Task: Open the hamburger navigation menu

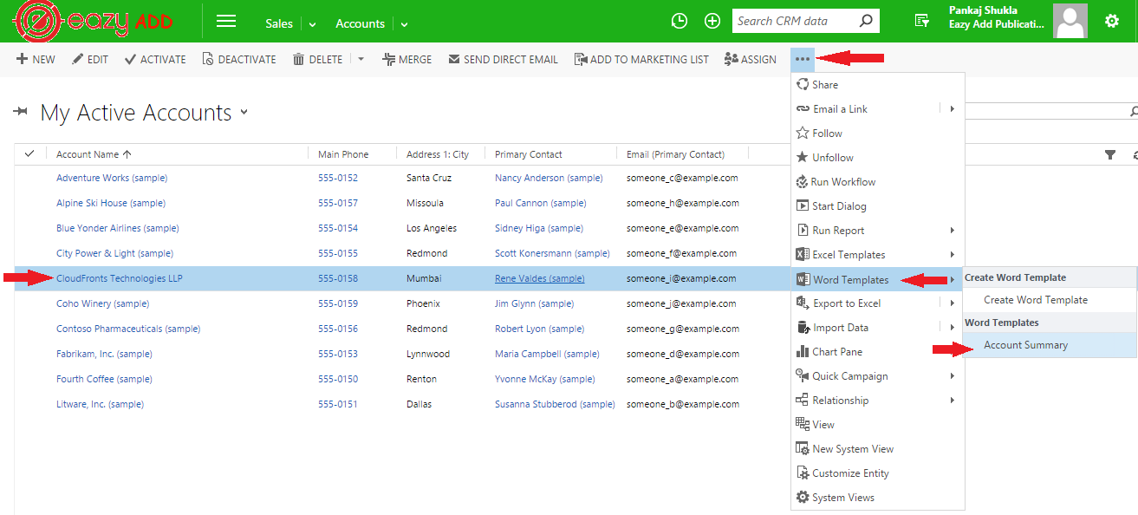Action: pyautogui.click(x=226, y=22)
